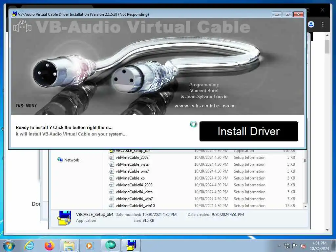Open the Action Center flag icon

pyautogui.click(x=295, y=246)
